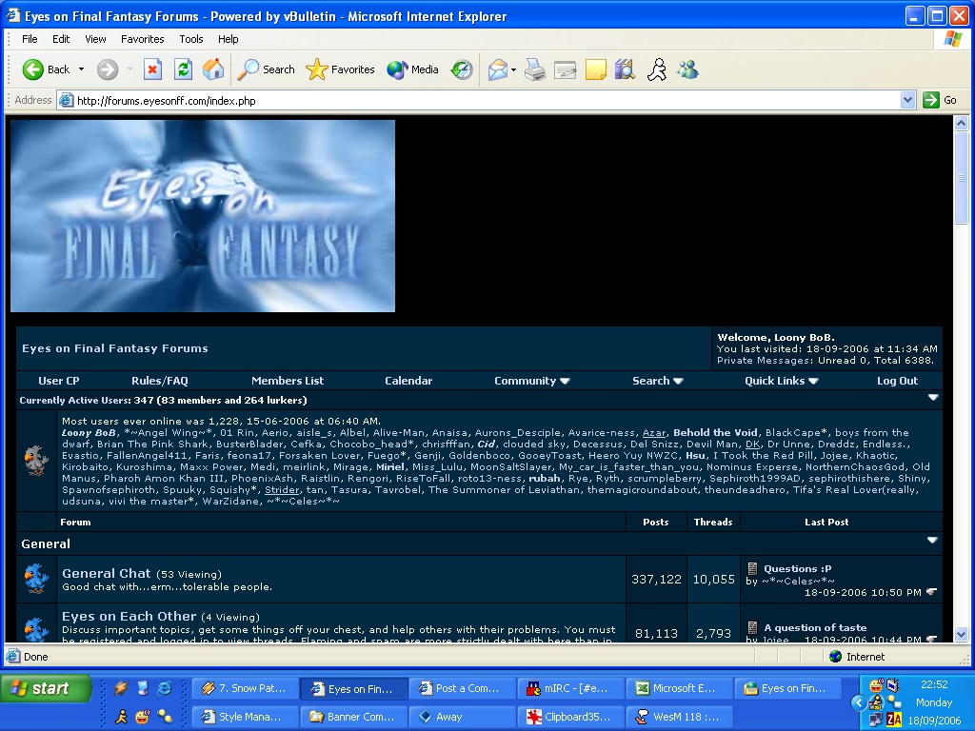975x731 pixels.
Task: Open the Rules/FAQ link
Action: [160, 381]
